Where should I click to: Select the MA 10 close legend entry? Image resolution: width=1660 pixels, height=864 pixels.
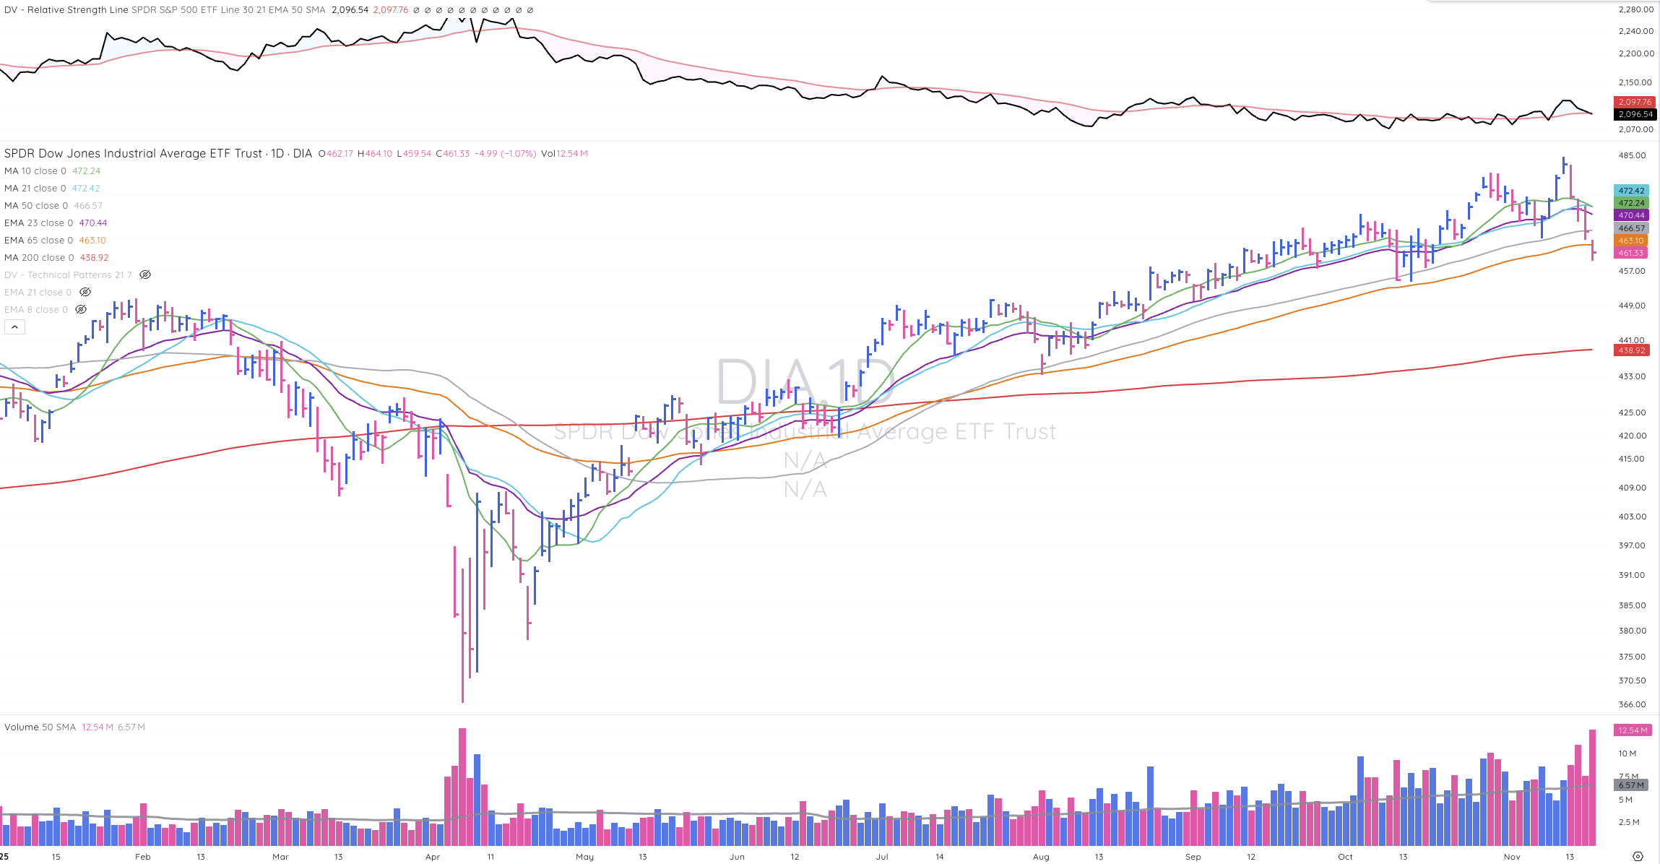(x=35, y=171)
